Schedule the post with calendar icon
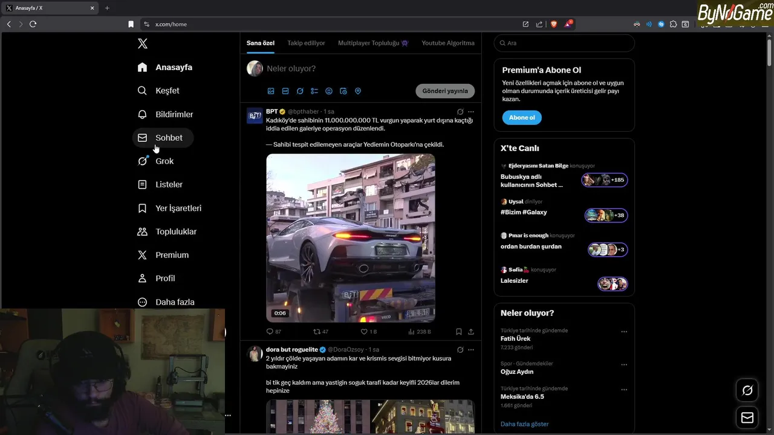Screen dimensions: 774x435 (x=343, y=91)
